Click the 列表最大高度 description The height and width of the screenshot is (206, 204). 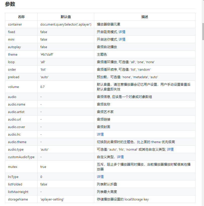point(107,192)
